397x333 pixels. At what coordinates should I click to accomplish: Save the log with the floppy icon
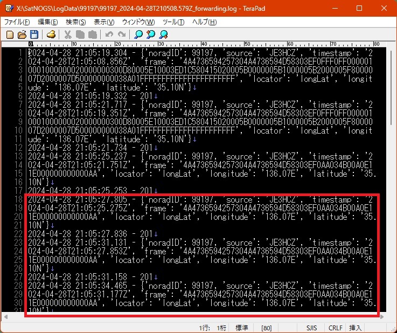34,34
